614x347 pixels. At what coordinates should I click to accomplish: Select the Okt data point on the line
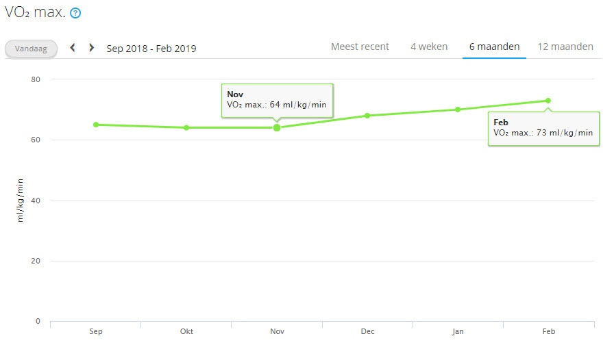point(186,127)
